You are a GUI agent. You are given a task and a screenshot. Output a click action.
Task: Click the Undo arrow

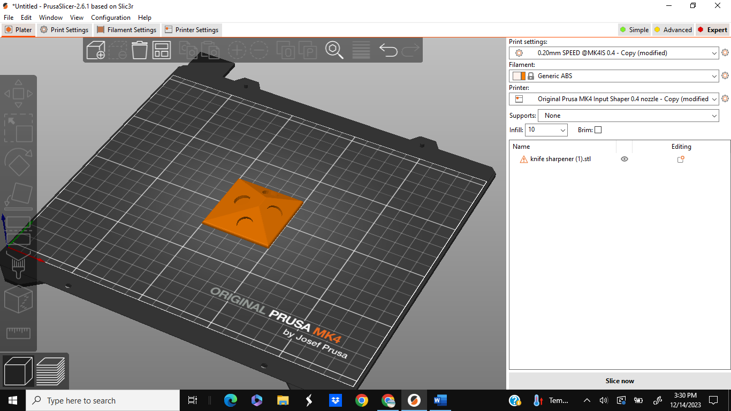point(388,50)
